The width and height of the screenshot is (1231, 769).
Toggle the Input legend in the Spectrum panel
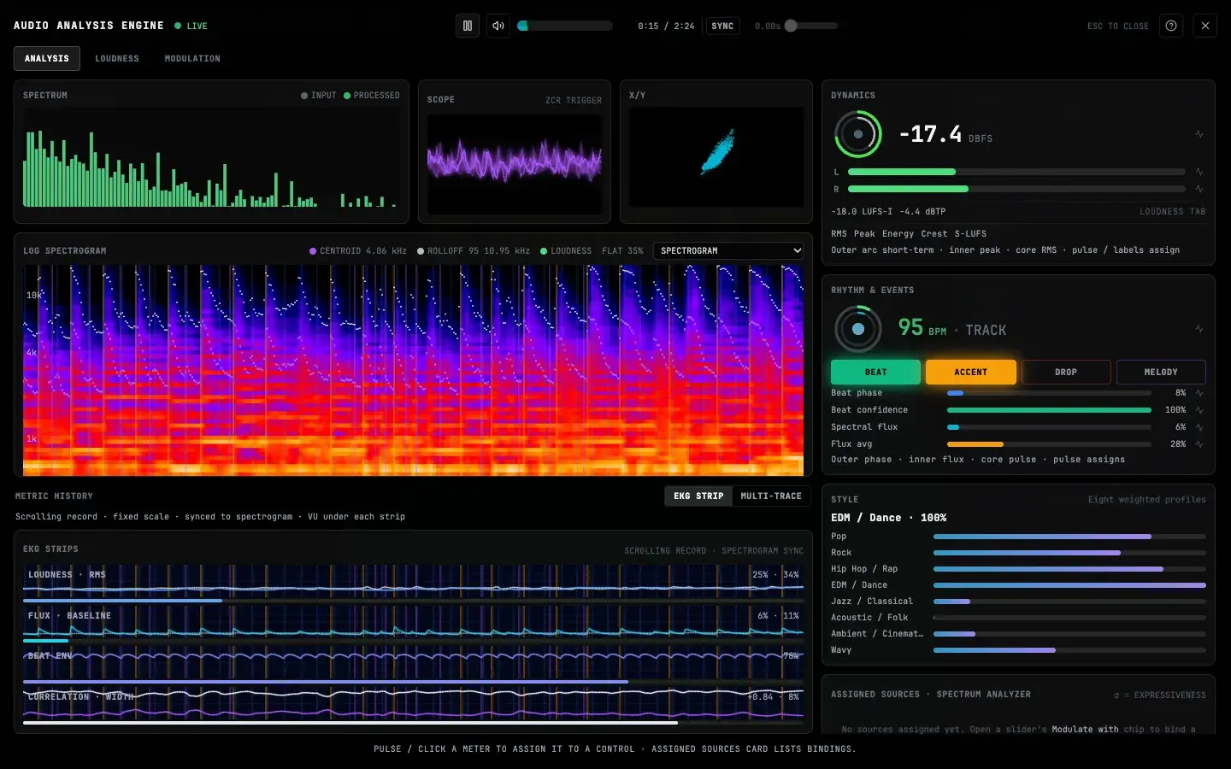pyautogui.click(x=319, y=96)
